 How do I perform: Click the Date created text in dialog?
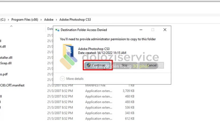[x=102, y=53]
